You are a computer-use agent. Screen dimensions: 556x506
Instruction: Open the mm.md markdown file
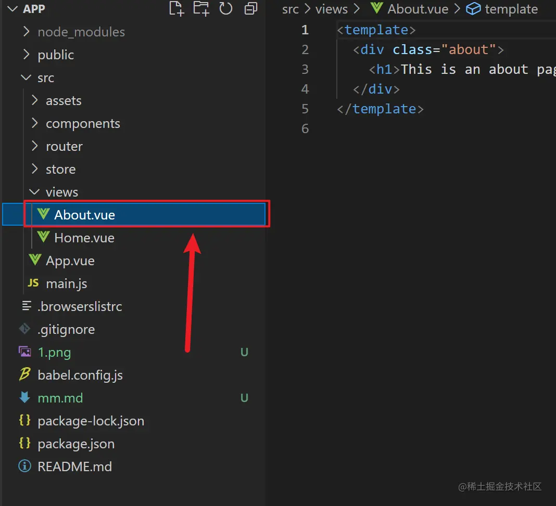tap(60, 398)
